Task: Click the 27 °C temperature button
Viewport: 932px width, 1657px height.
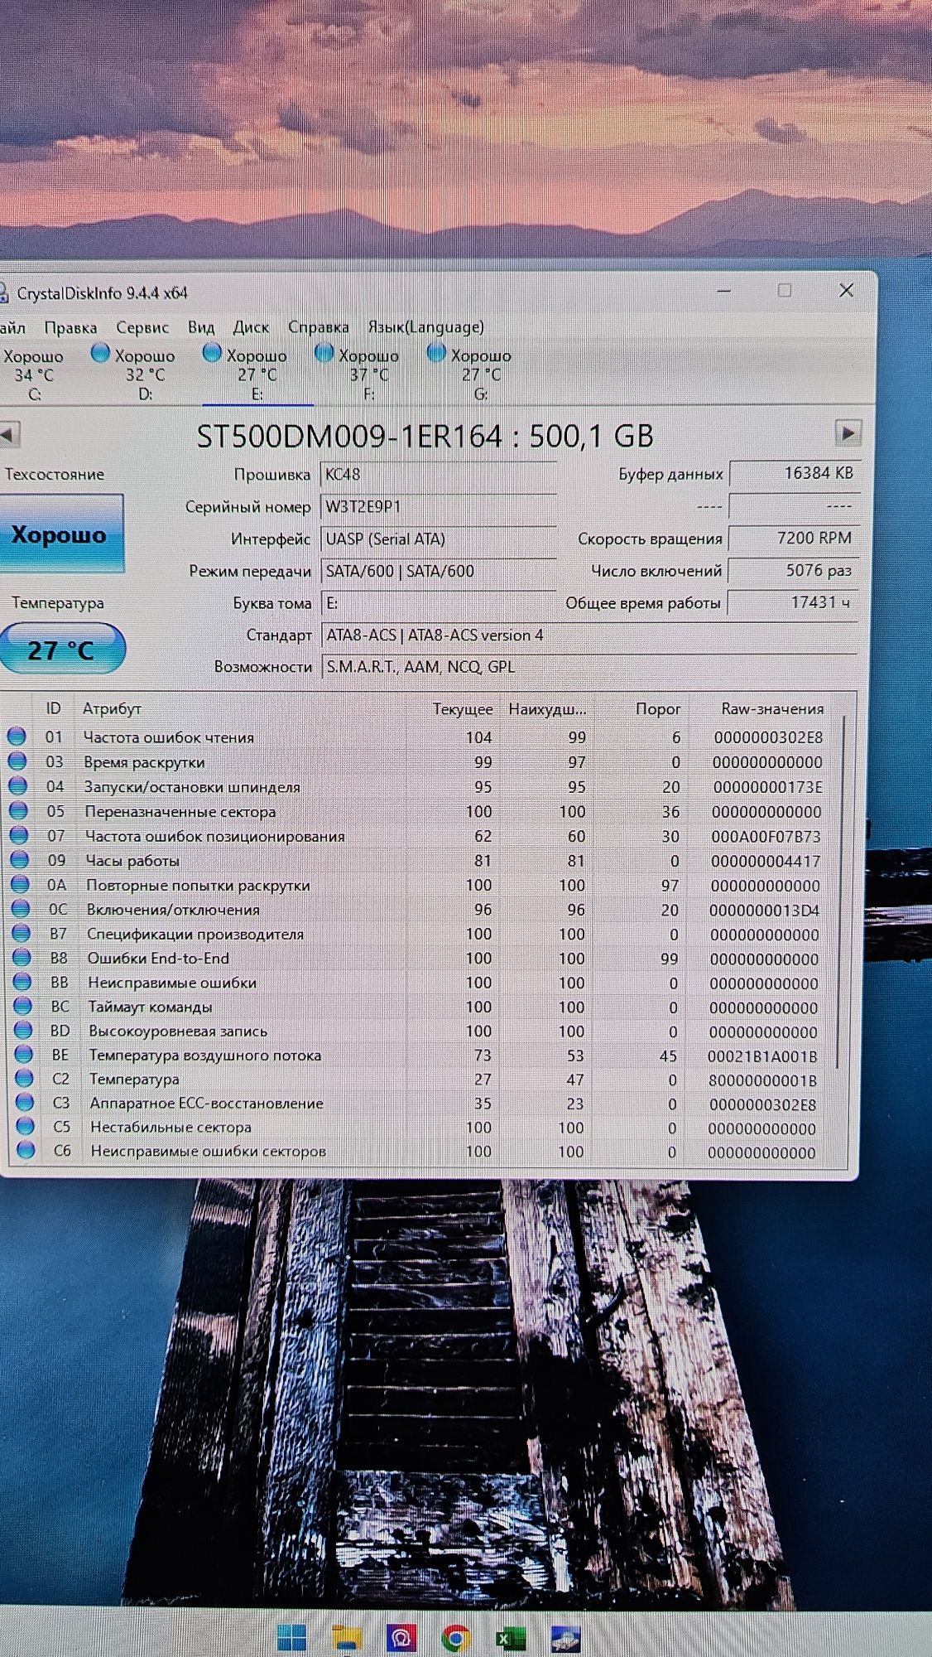Action: [x=61, y=650]
